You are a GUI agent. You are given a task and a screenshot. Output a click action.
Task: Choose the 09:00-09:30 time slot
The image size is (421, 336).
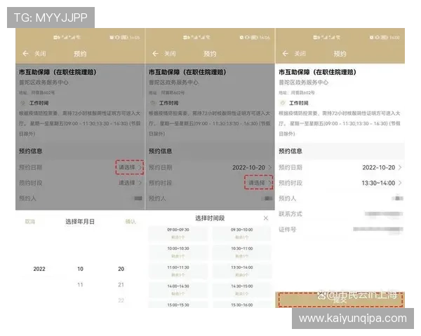pos(178,234)
